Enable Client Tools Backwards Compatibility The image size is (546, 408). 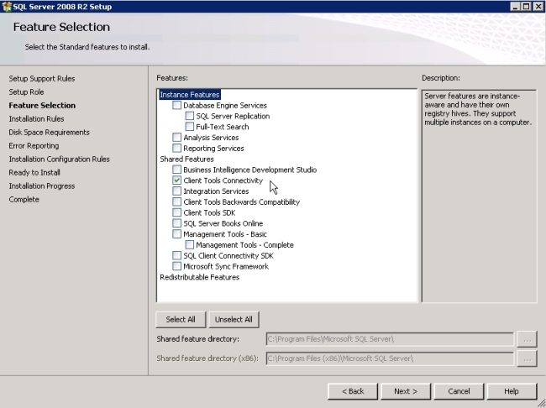(x=177, y=202)
